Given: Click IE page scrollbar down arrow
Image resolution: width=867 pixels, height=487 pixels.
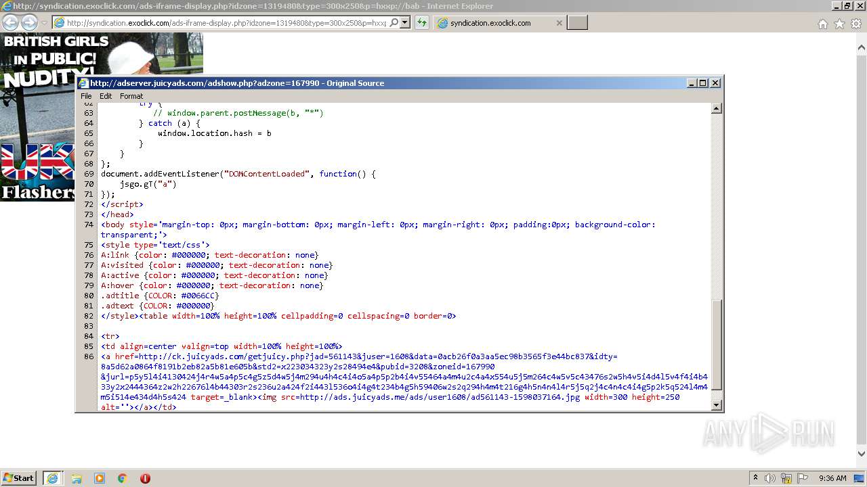Looking at the screenshot, I should (862, 455).
